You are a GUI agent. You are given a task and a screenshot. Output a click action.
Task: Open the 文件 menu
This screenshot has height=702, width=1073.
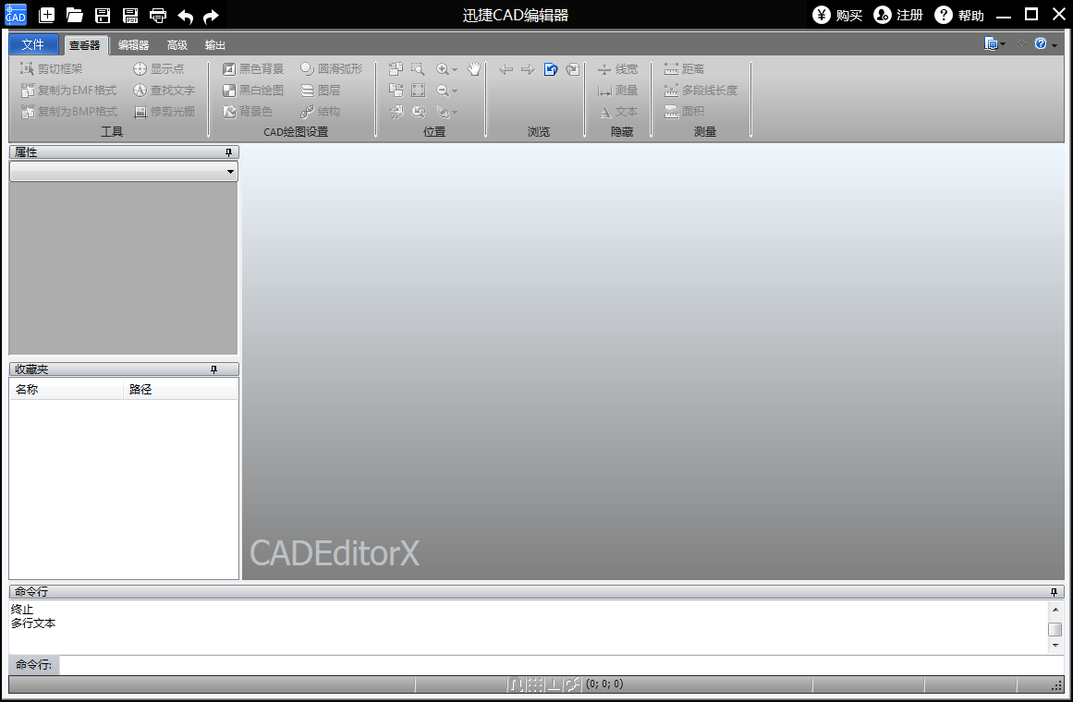(x=33, y=44)
